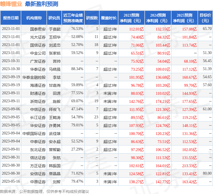Click the 76.53% accuracy value
The width and height of the screenshot is (213, 194).
pos(77,29)
